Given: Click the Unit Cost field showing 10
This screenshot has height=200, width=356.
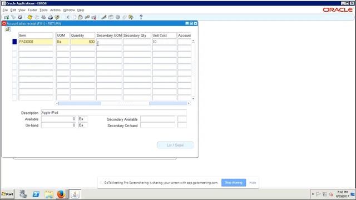Looking at the screenshot, I should pos(165,42).
